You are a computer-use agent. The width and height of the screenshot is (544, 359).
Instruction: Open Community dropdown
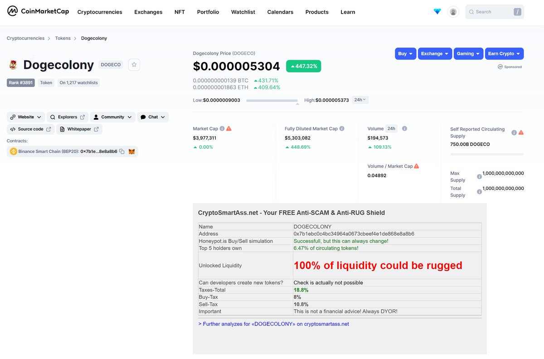[x=112, y=117]
